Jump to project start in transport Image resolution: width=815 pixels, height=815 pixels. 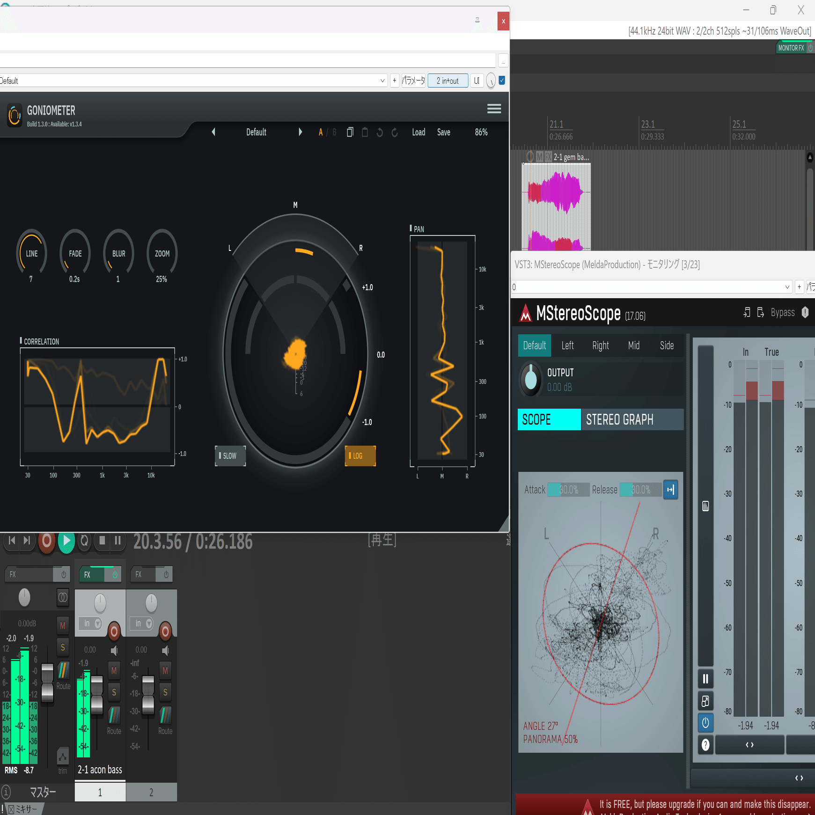(x=12, y=541)
